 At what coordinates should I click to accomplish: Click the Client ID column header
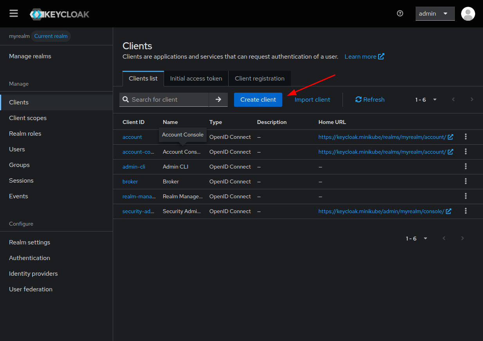coord(133,122)
